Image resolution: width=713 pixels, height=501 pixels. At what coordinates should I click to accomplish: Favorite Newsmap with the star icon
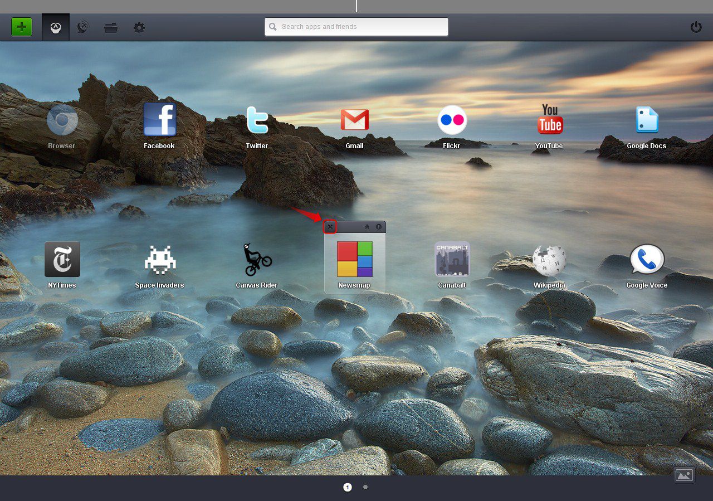(x=367, y=227)
